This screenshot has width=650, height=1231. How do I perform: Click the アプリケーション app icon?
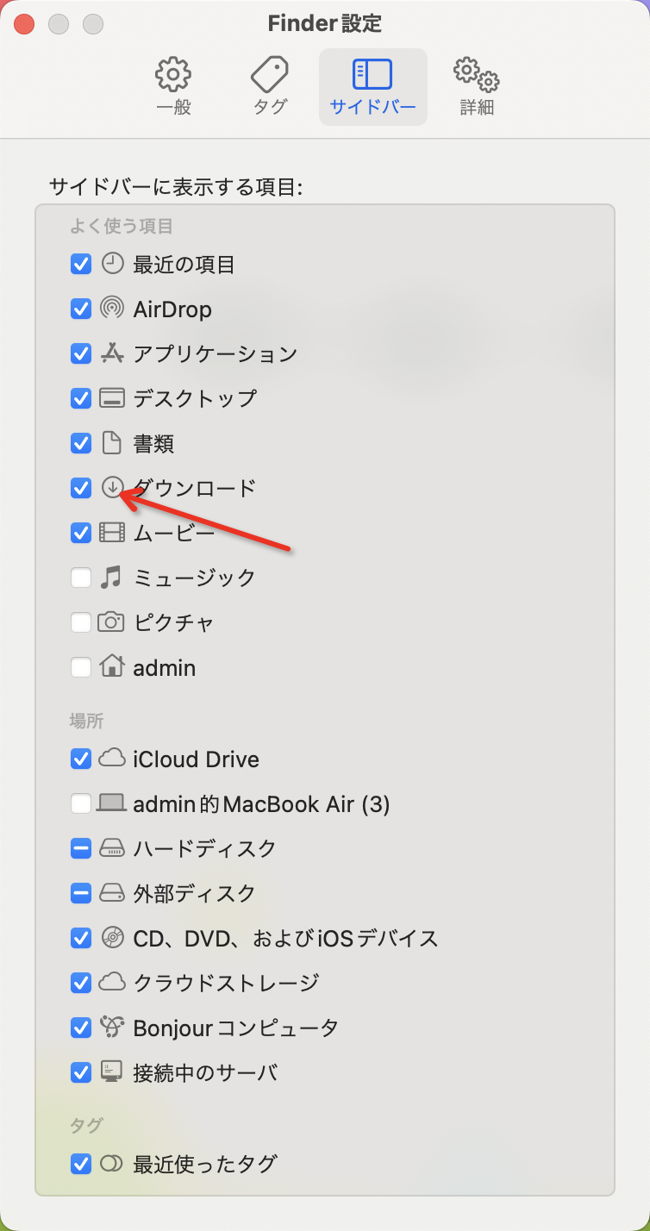click(x=112, y=353)
